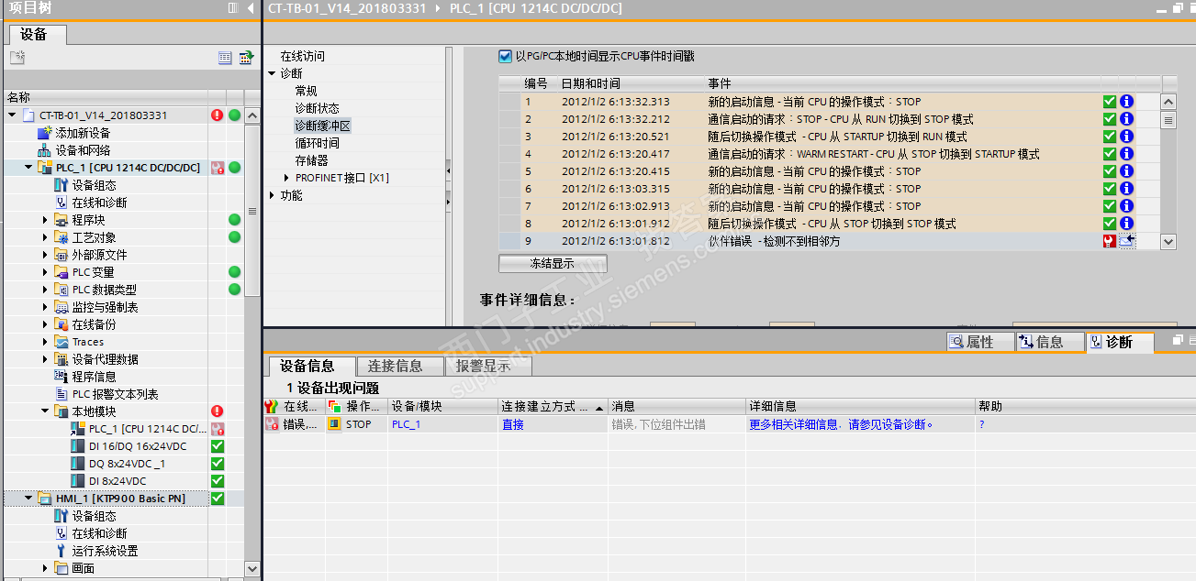Viewport: 1196px width, 581px height.
Task: Sort by 连接建立方式 column header
Action: (x=553, y=406)
